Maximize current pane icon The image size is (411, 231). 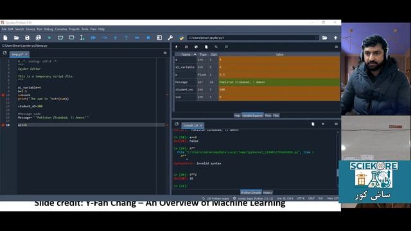pos(159,38)
